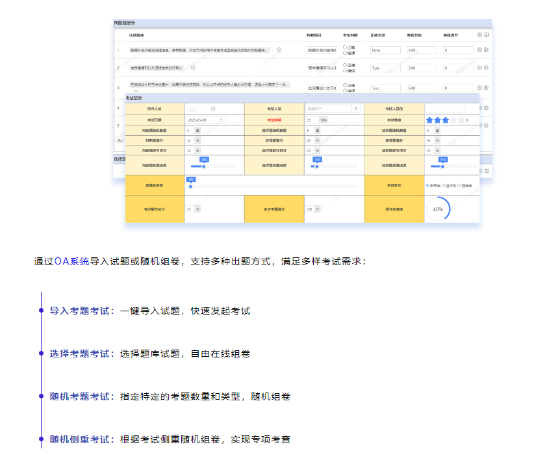Click the OA系统 link in the description
547x464 pixels.
click(x=71, y=261)
